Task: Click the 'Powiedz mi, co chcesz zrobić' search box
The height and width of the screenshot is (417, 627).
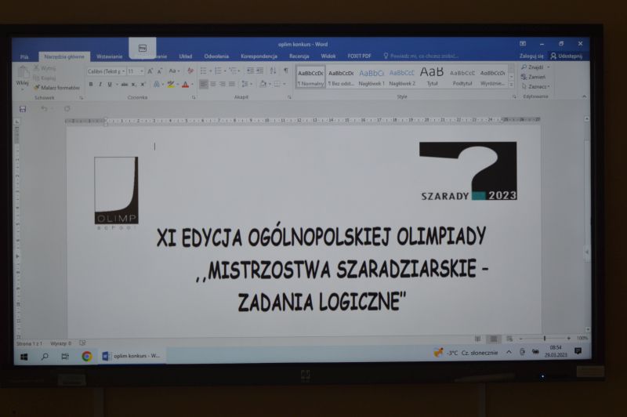Action: [423, 56]
